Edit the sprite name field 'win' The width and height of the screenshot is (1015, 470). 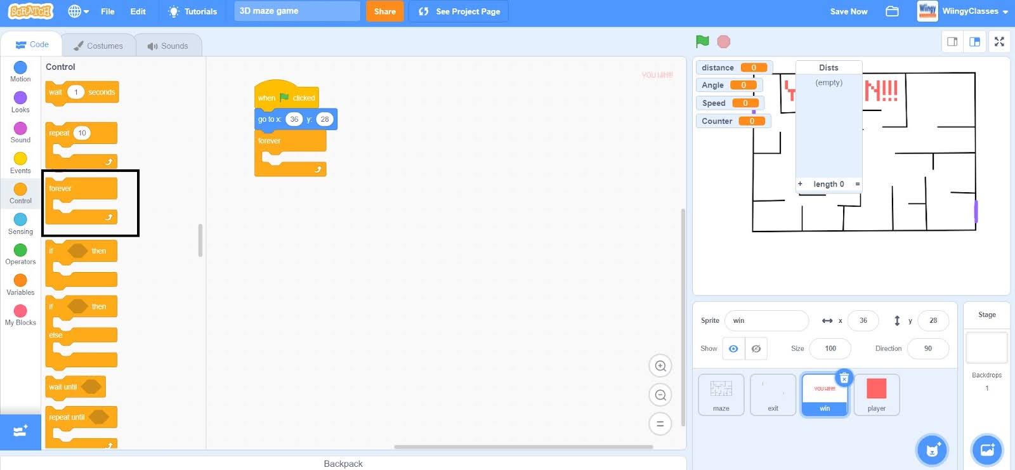point(766,320)
